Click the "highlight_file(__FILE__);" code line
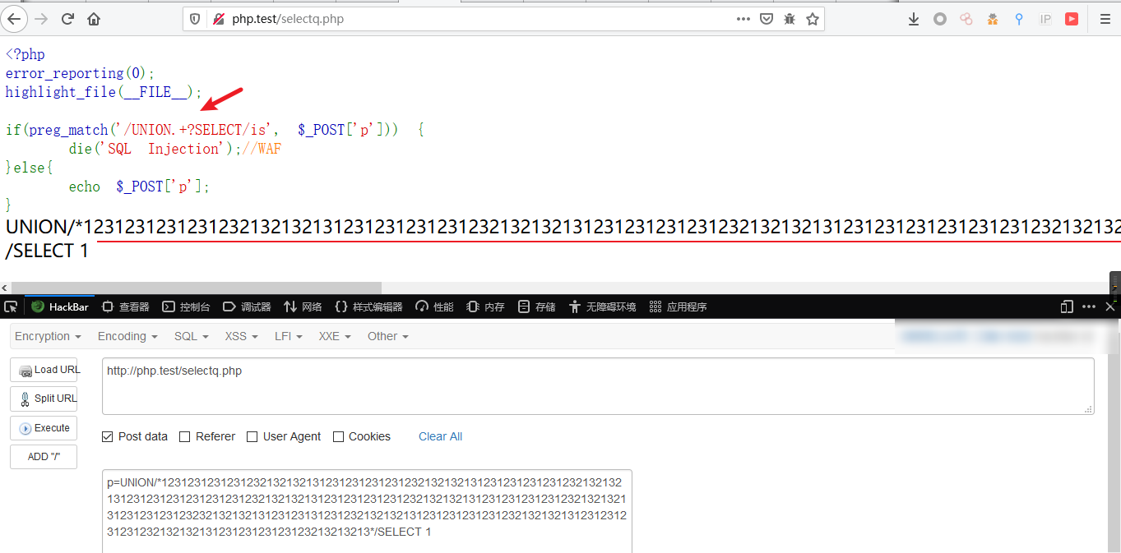The height and width of the screenshot is (553, 1121). pos(103,92)
